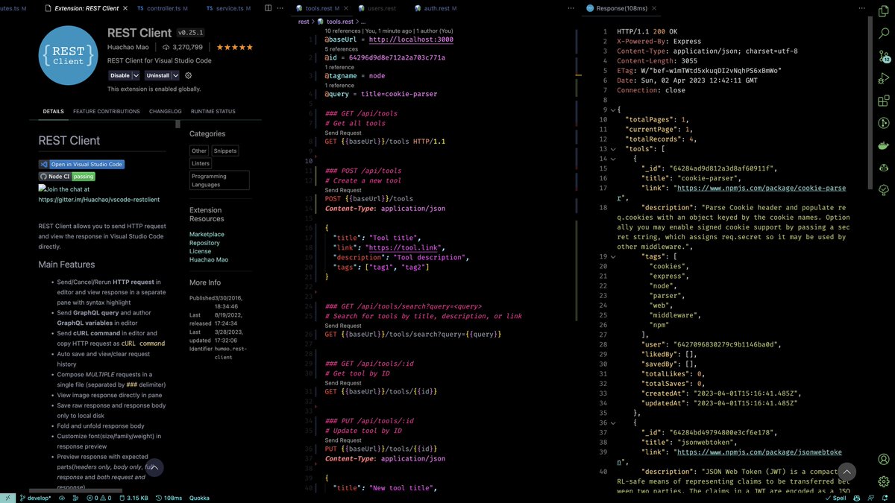Open the Changelog tab

[166, 111]
